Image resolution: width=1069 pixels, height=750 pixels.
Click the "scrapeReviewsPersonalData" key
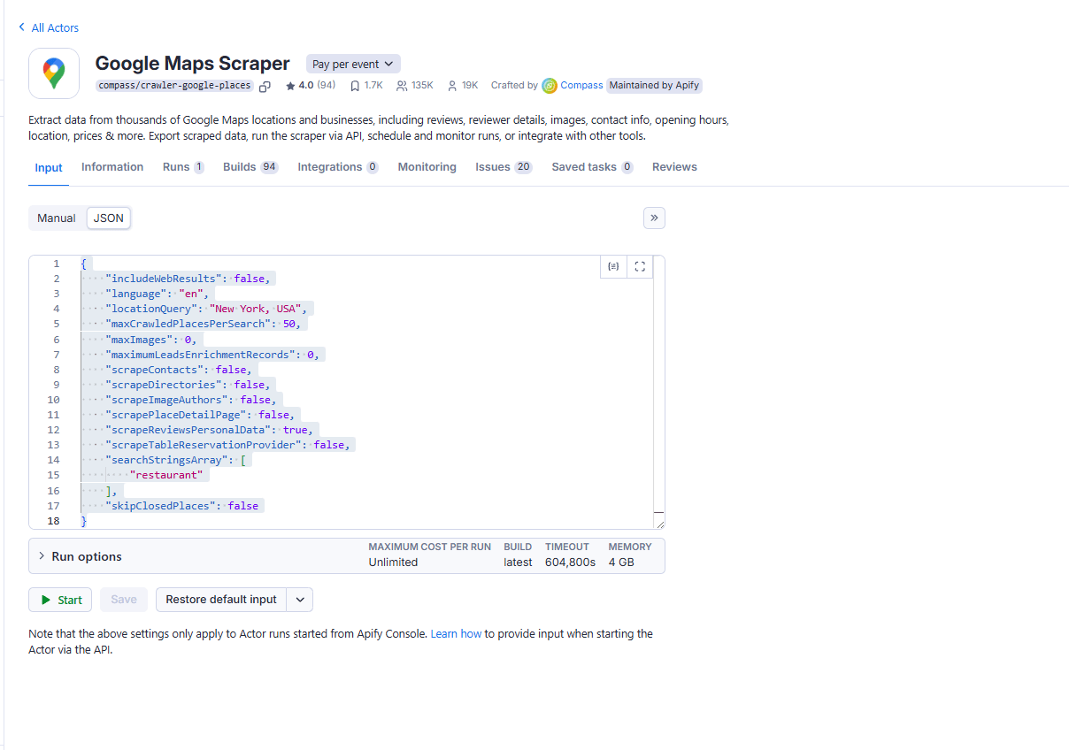[x=188, y=430]
